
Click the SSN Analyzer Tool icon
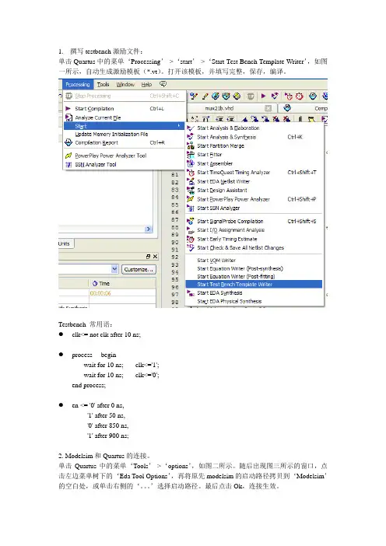(68, 164)
